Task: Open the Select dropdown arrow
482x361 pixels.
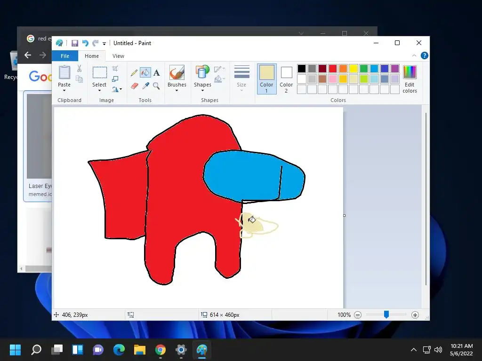Action: click(99, 91)
